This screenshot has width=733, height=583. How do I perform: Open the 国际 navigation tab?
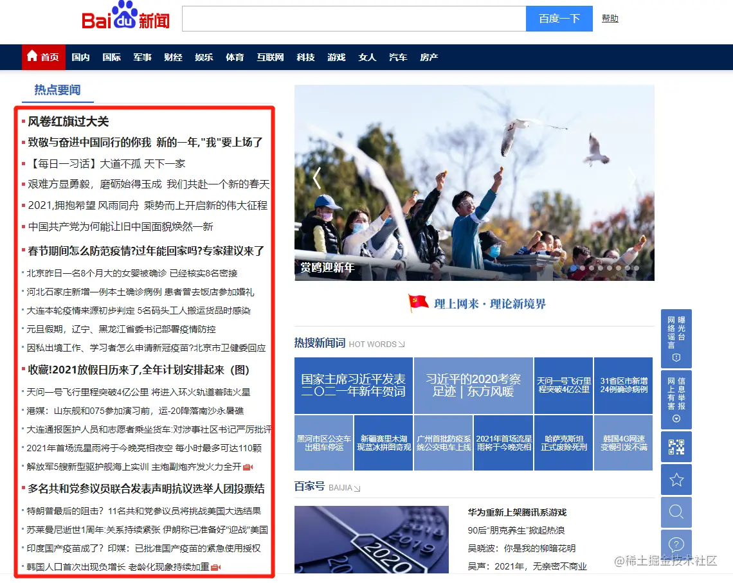pos(111,57)
